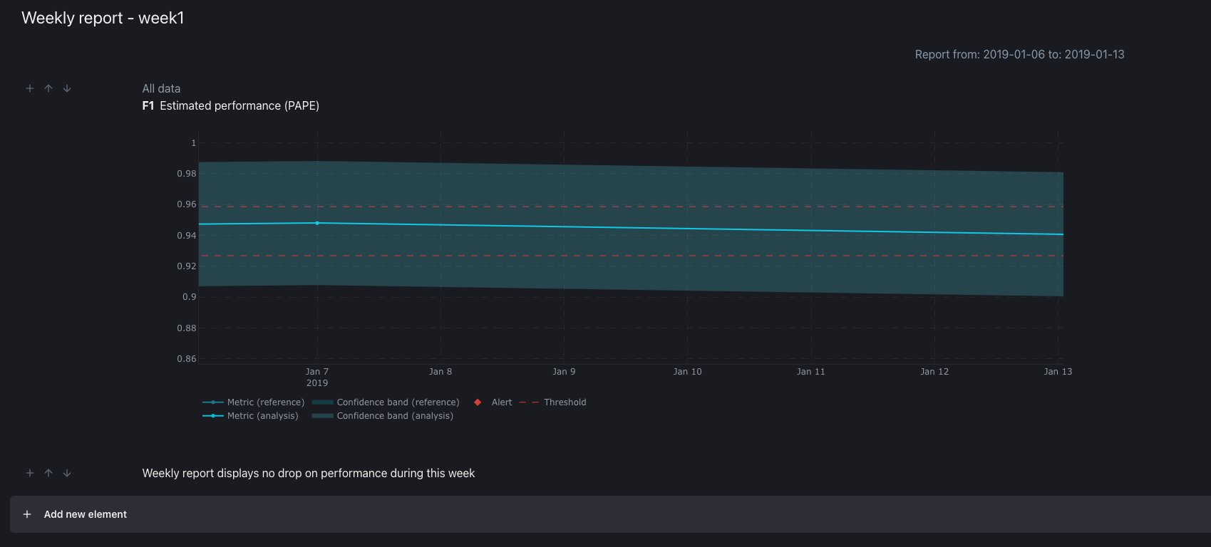Click the Jan 7 data point on the line
The width and height of the screenshot is (1211, 547).
(x=317, y=223)
